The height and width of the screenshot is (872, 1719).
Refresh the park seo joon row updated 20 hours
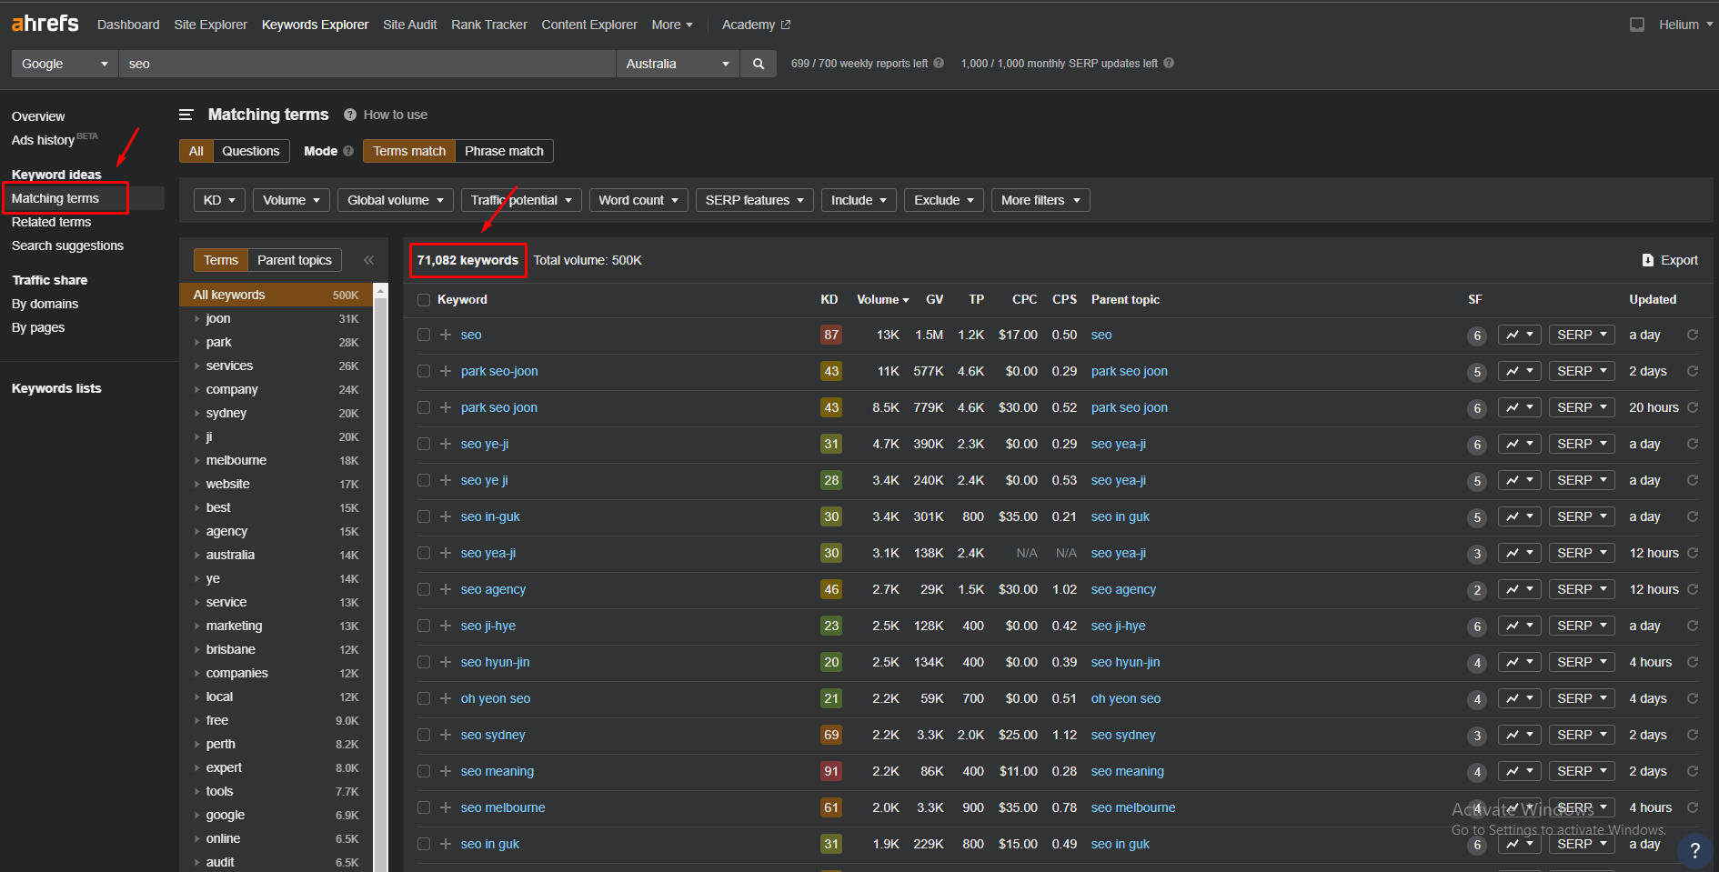point(1693,407)
